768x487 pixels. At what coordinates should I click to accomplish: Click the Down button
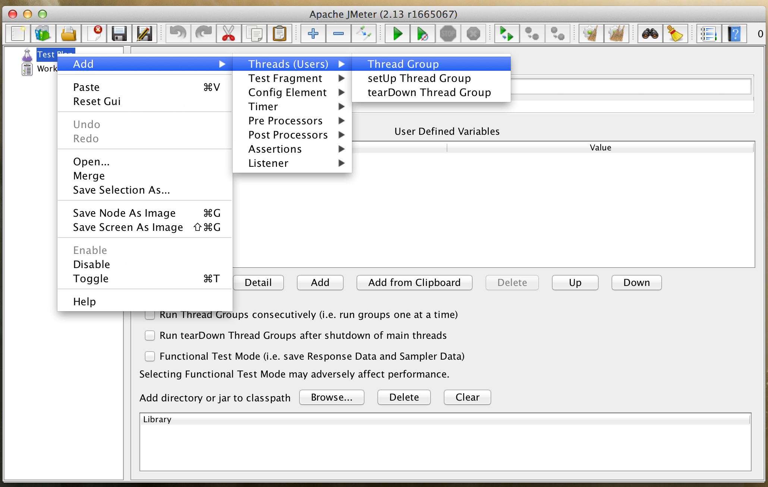(x=637, y=283)
